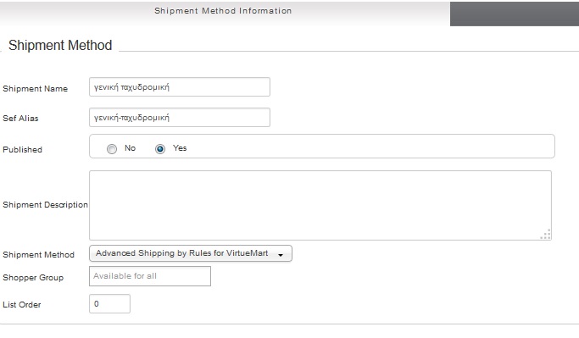Open the dark gray tab beside Shipment Method Information
Image resolution: width=579 pixels, height=338 pixels.
click(515, 14)
